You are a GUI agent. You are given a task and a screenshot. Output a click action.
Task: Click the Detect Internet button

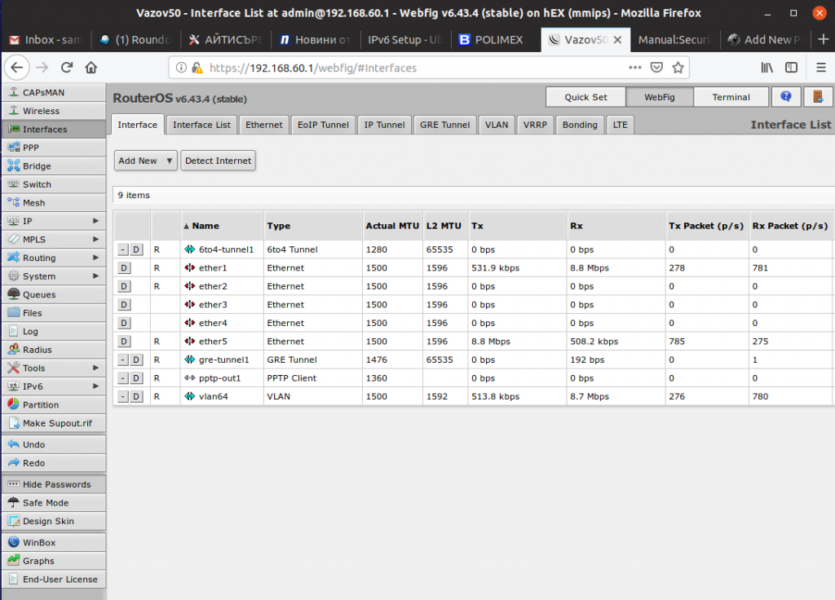[218, 161]
